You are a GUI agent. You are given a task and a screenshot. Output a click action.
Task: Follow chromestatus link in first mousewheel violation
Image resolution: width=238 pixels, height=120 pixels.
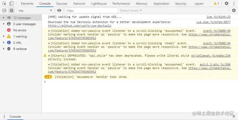(x=210, y=34)
